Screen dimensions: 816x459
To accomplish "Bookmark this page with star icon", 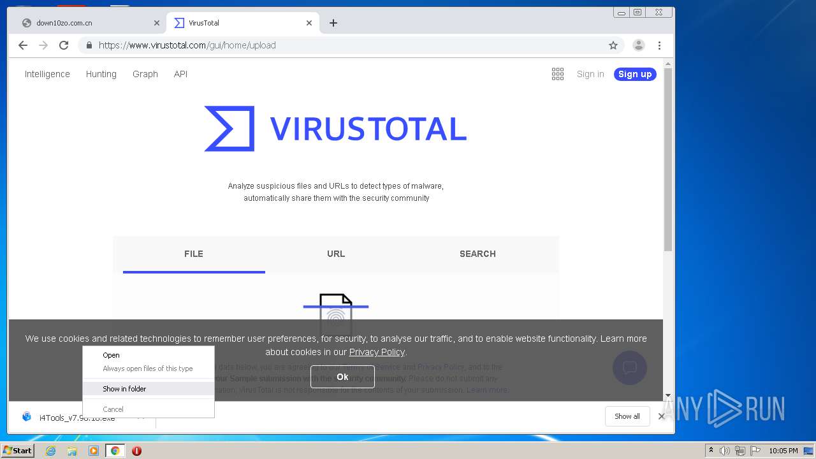I will point(613,45).
